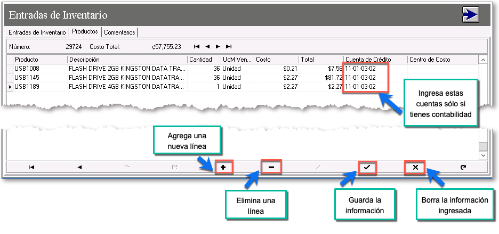
Task: Go to first line in bottom navigator
Action: [31, 168]
